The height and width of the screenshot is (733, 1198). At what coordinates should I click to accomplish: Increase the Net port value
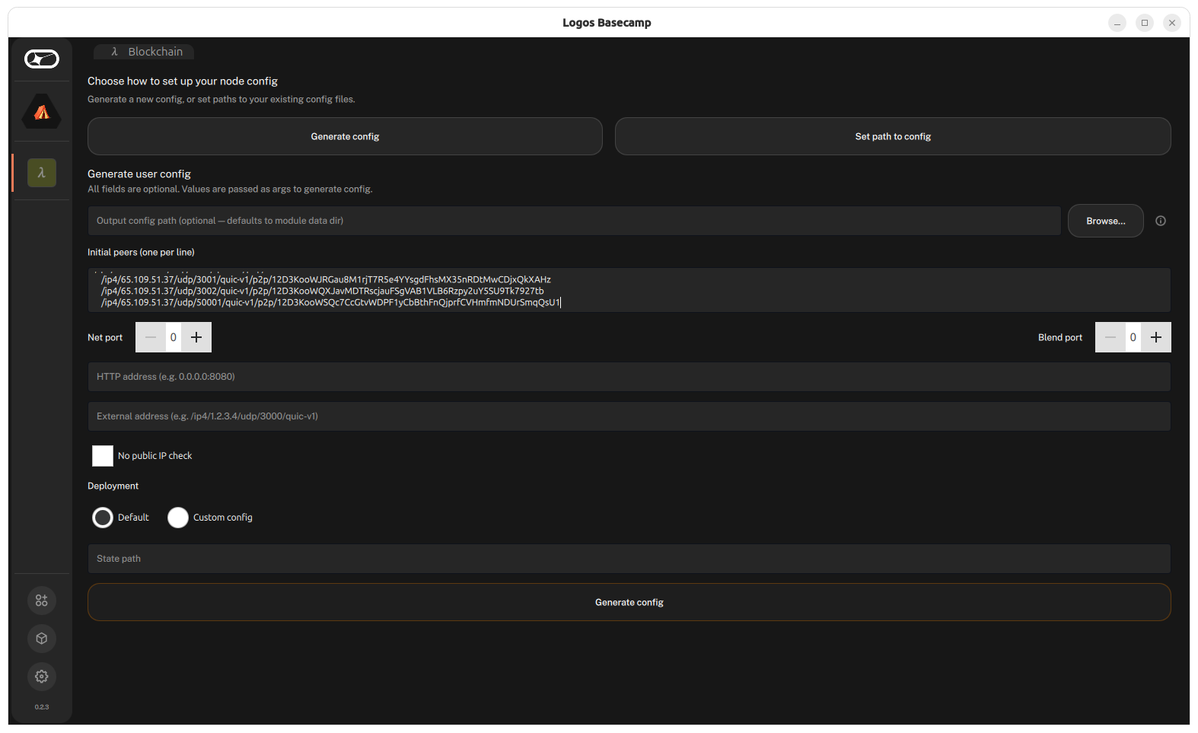pos(196,337)
